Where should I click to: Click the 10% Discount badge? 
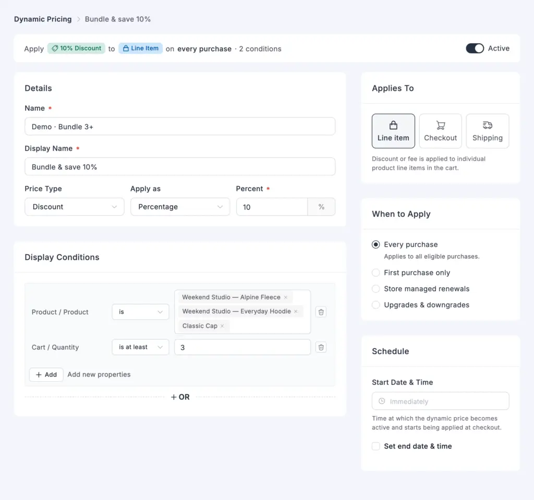76,48
